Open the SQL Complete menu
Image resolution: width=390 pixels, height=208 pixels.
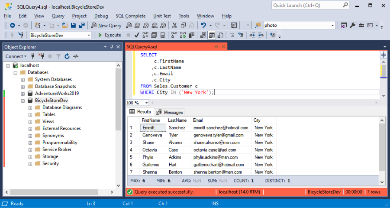(x=130, y=16)
